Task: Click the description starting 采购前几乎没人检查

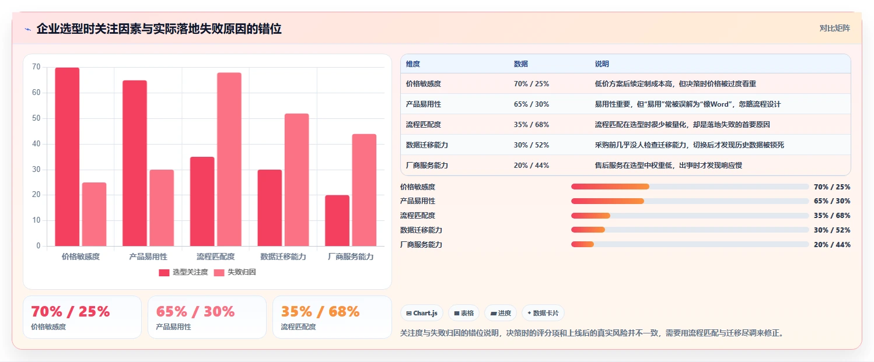Action: pos(690,145)
